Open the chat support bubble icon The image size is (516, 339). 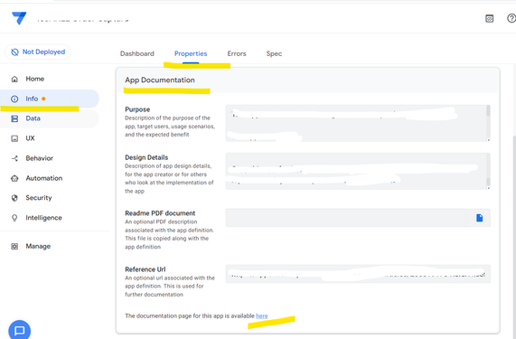(19, 330)
